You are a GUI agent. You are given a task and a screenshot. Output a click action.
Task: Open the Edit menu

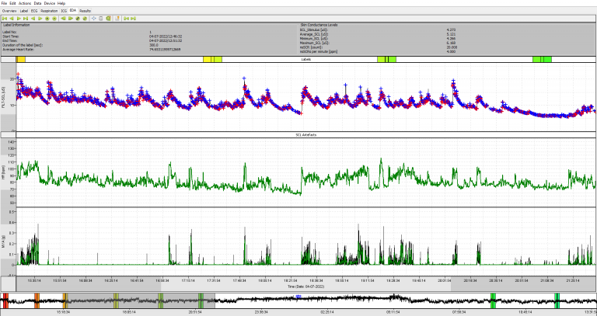point(12,3)
